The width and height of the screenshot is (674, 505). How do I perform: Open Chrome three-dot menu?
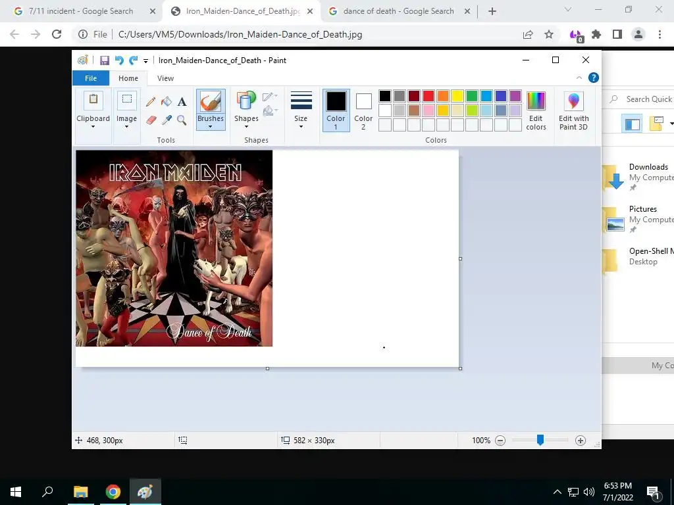pyautogui.click(x=660, y=34)
